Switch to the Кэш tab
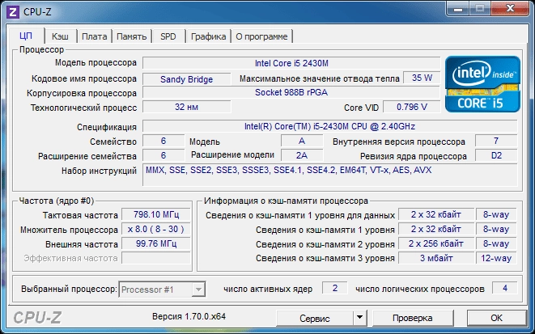Viewport: 535px width, 334px height. coord(60,36)
